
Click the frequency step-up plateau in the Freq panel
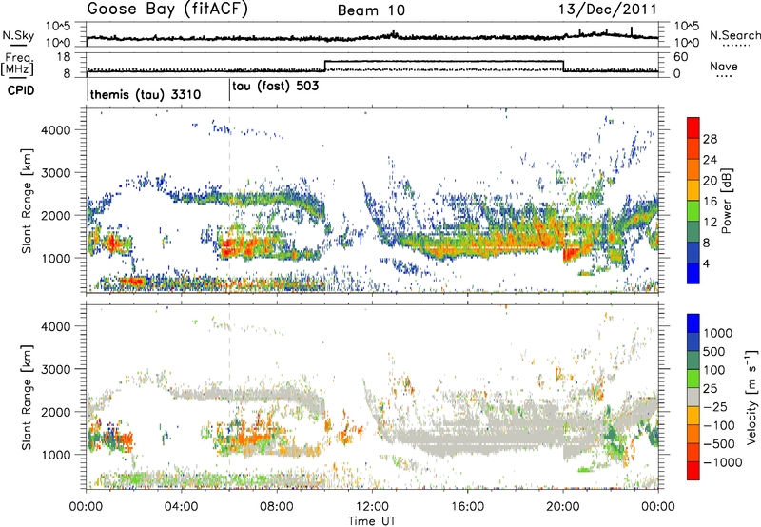[x=443, y=61]
